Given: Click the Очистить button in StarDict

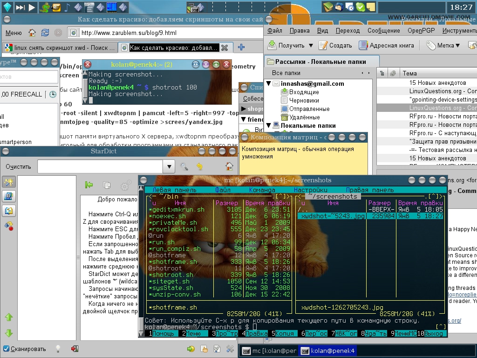Looking at the screenshot, I should (18, 166).
